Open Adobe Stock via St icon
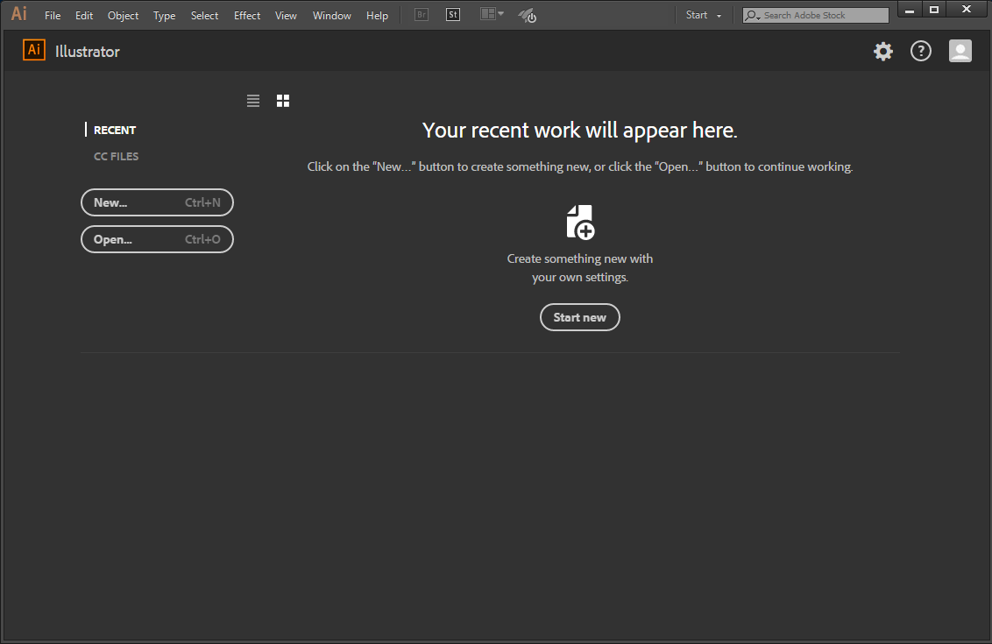The width and height of the screenshot is (992, 644). pos(453,15)
